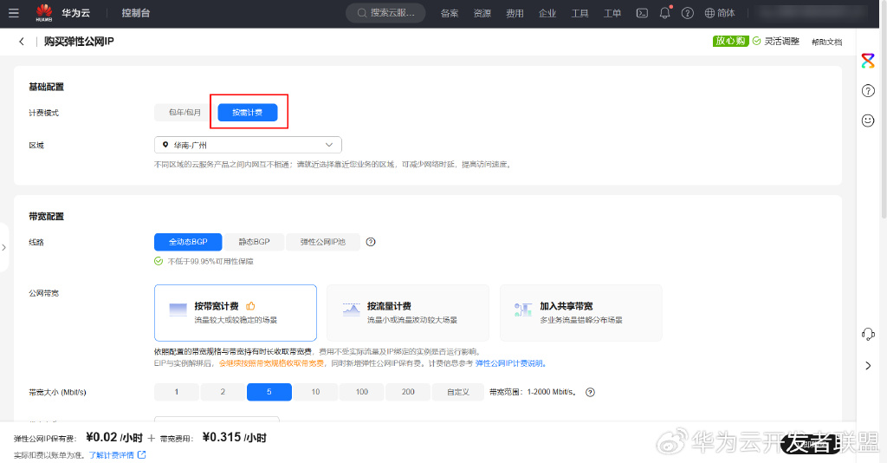Click the globe language icon
The height and width of the screenshot is (463, 887).
[x=709, y=13]
